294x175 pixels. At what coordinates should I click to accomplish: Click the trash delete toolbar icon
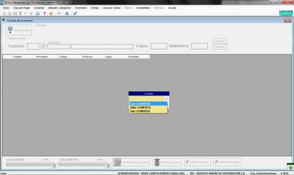tap(20, 13)
